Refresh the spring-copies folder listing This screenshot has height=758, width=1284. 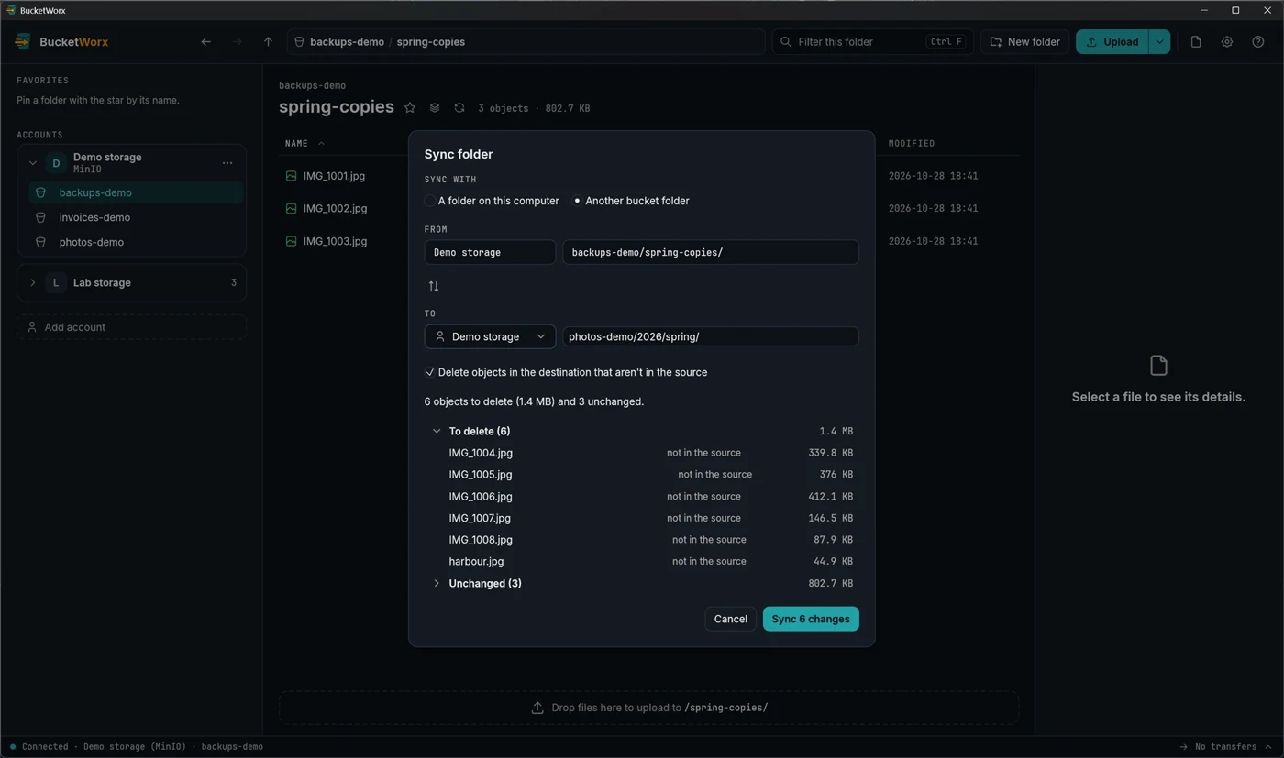(459, 108)
